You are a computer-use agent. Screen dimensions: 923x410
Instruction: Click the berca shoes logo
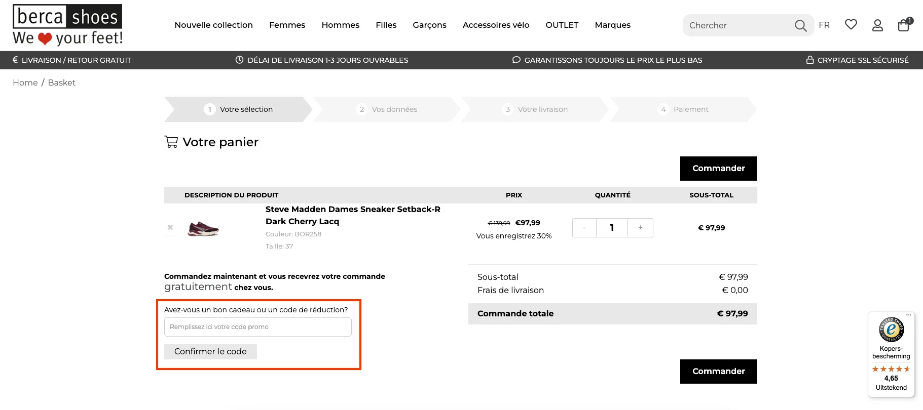pyautogui.click(x=67, y=25)
